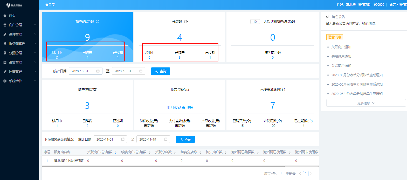Click the help icon next to 分店数
The image size is (407, 180).
click(x=186, y=22)
